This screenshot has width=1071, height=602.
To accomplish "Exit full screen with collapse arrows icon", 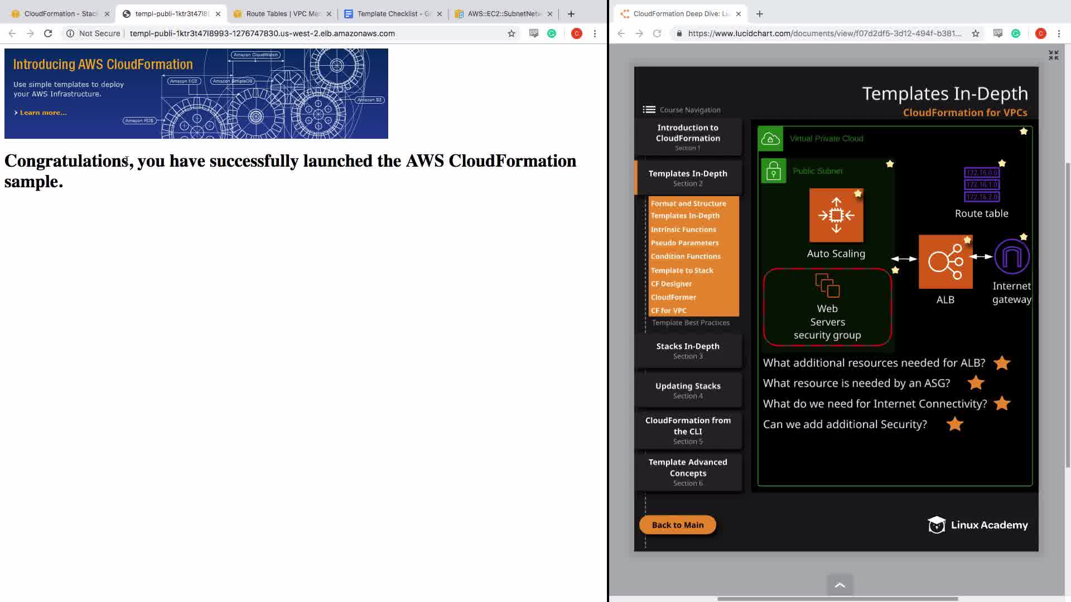I will 1053,55.
